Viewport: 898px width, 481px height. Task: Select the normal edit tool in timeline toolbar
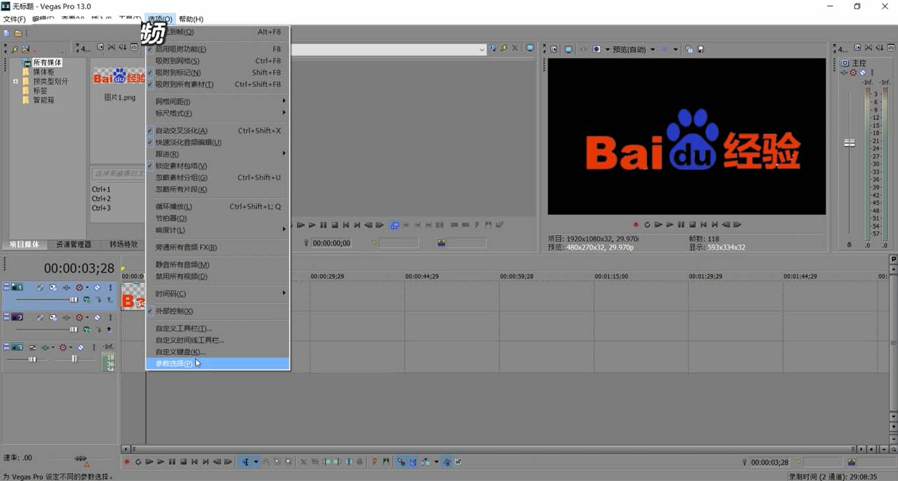[246, 462]
